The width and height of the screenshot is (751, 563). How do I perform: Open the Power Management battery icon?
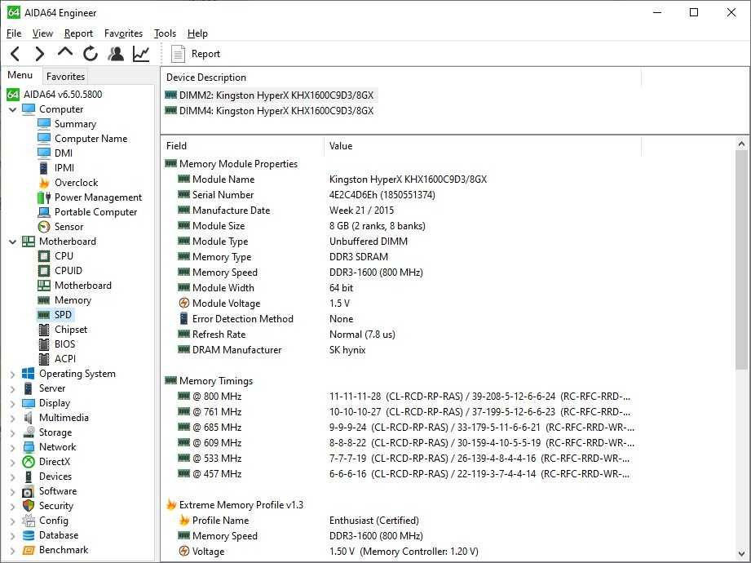(44, 197)
